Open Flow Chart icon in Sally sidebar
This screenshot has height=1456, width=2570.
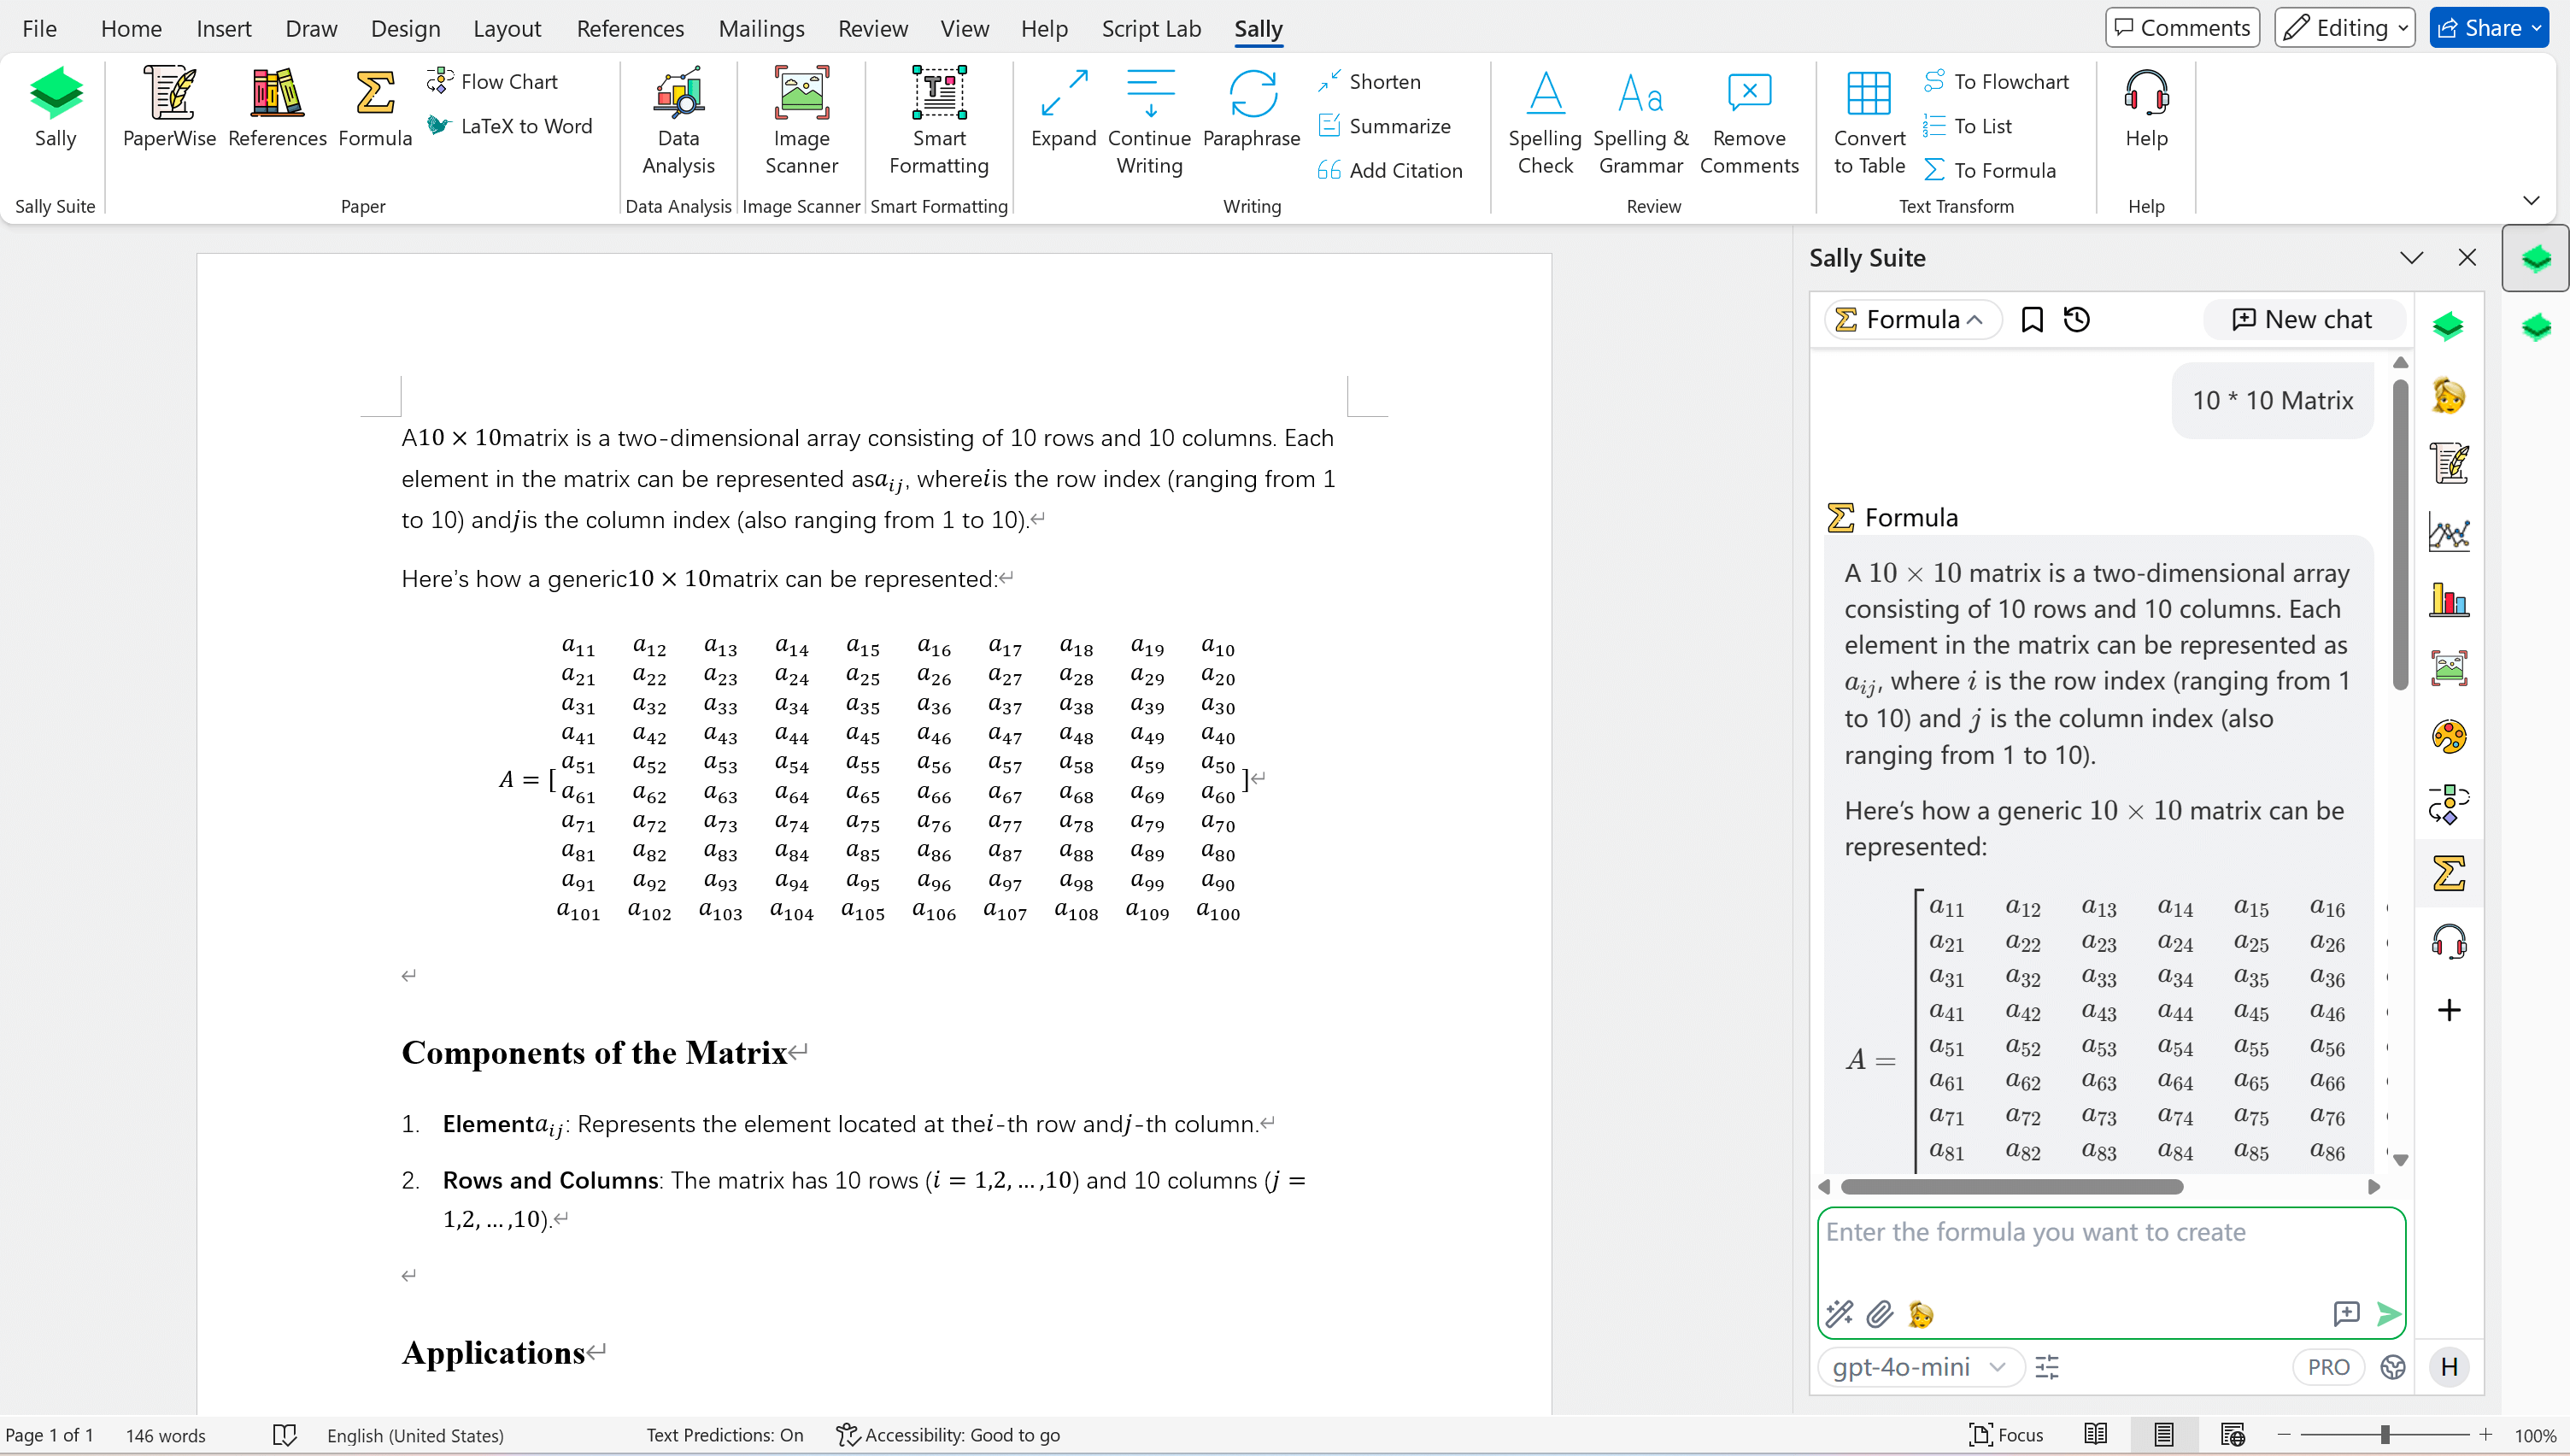pos(2449,805)
